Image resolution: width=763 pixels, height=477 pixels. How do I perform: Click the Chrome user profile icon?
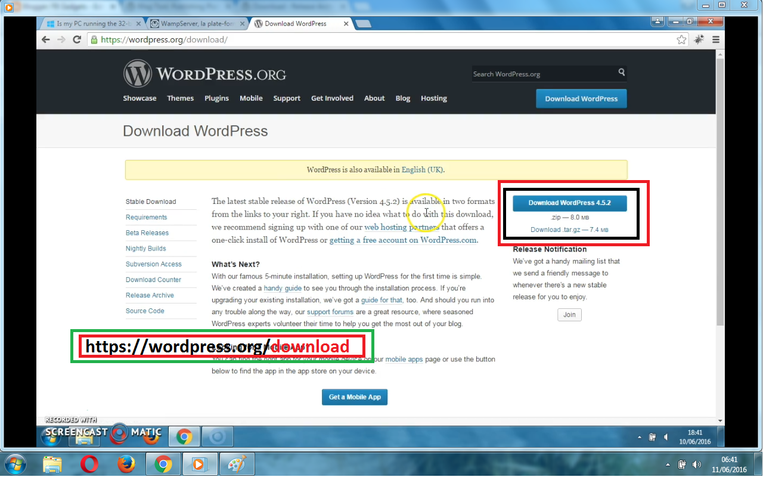click(658, 21)
